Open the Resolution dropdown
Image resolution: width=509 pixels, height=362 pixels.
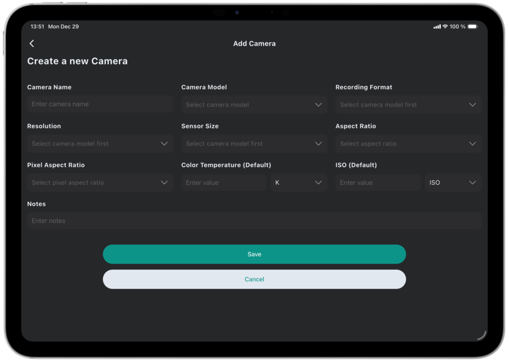[x=100, y=144]
